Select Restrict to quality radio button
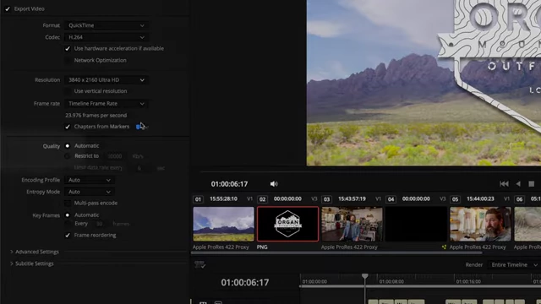541x304 pixels. [68, 156]
